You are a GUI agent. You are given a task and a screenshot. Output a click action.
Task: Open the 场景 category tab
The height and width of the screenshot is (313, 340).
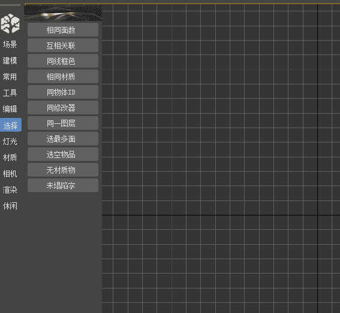[10, 44]
